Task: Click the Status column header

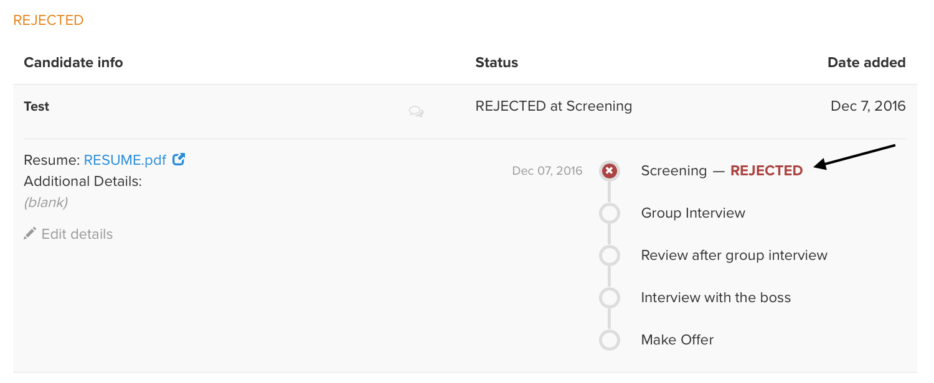Action: coord(496,63)
